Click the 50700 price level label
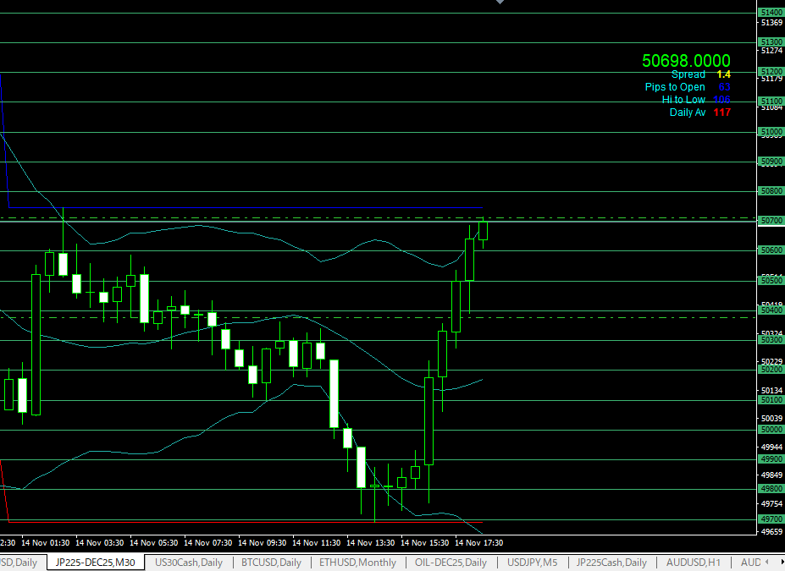The image size is (785, 571). coord(771,221)
